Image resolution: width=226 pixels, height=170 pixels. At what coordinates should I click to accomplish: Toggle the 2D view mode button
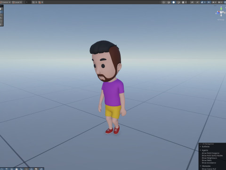click(192, 2)
